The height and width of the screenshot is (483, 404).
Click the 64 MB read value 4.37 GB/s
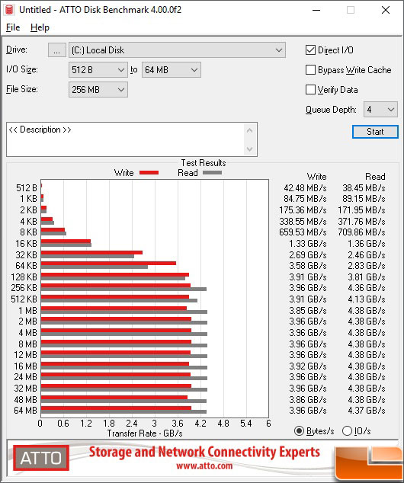367,411
